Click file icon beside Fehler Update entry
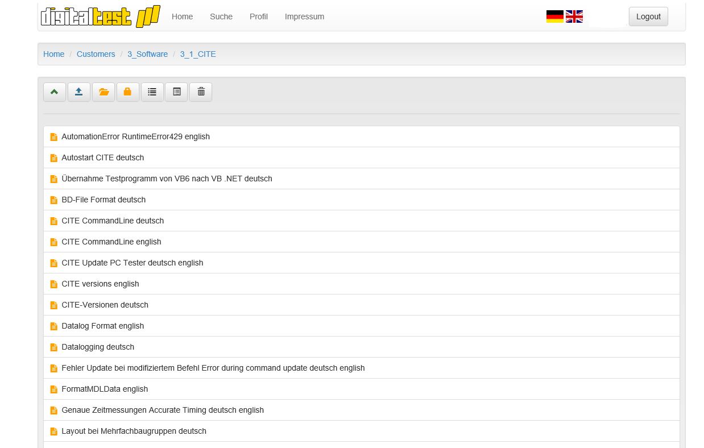This screenshot has height=448, width=704. coord(54,368)
